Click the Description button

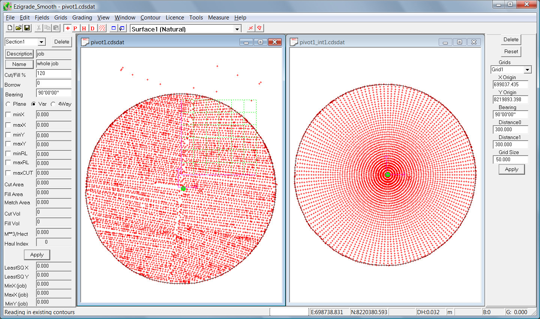[x=19, y=54]
